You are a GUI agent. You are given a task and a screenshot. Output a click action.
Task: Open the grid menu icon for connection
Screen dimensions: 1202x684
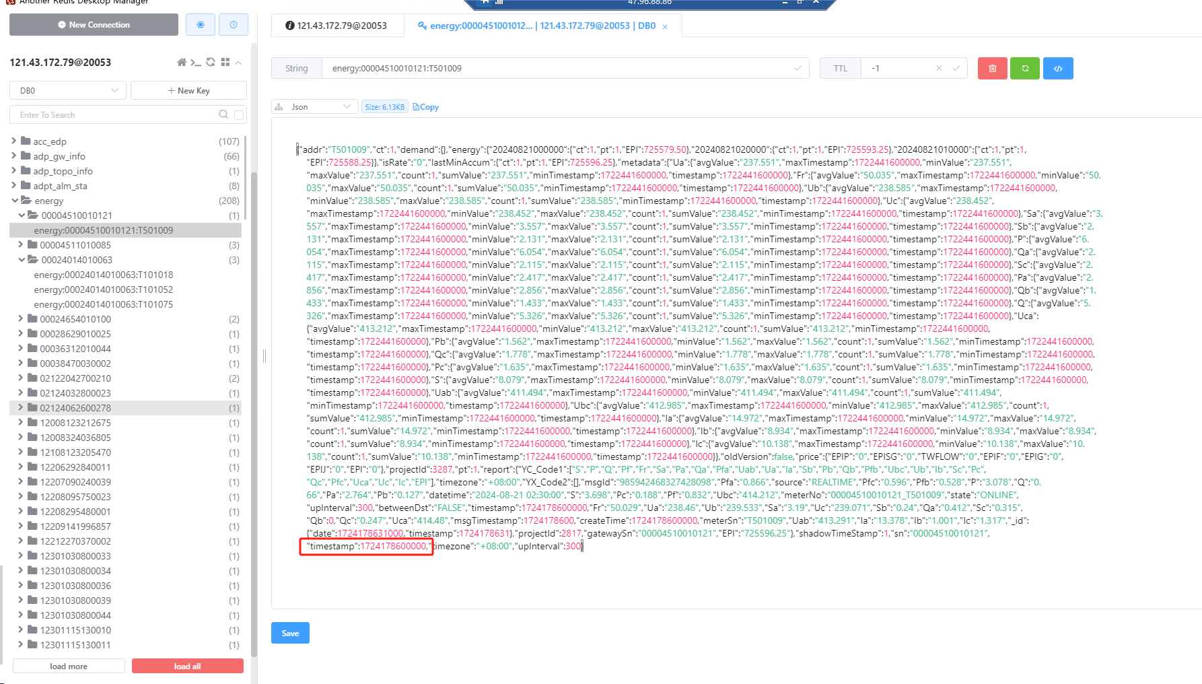(225, 63)
